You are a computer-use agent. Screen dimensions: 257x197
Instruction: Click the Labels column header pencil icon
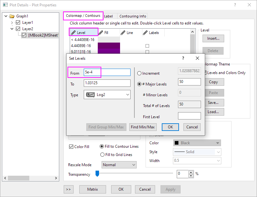[x=145, y=32]
